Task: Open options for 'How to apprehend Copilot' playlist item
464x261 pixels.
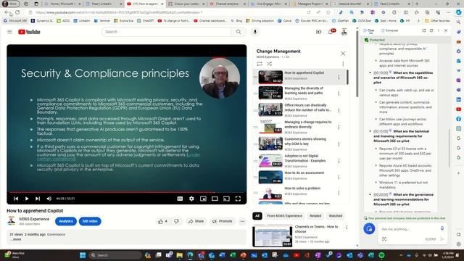Action: (x=339, y=78)
